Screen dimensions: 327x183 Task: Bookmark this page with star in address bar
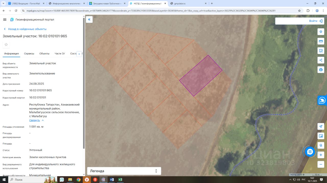pos(299,11)
